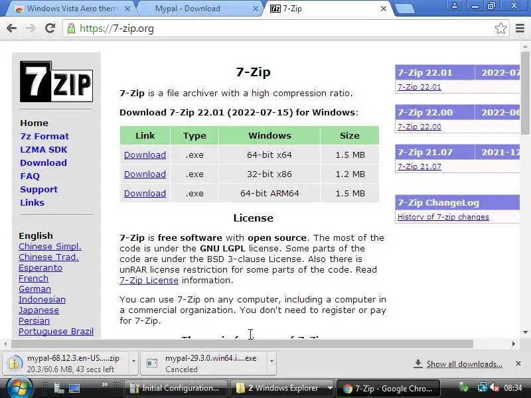Screen dimensions: 531x398
Task: Click Show all downloads link
Action: point(464,364)
